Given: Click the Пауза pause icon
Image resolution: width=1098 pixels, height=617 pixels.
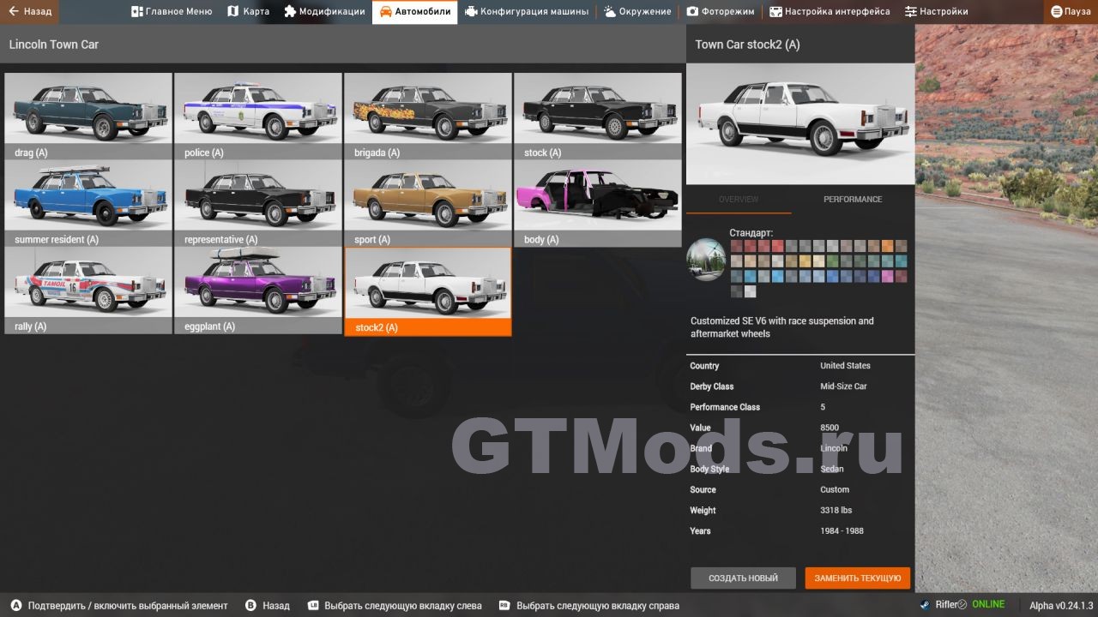Looking at the screenshot, I should coord(1057,11).
